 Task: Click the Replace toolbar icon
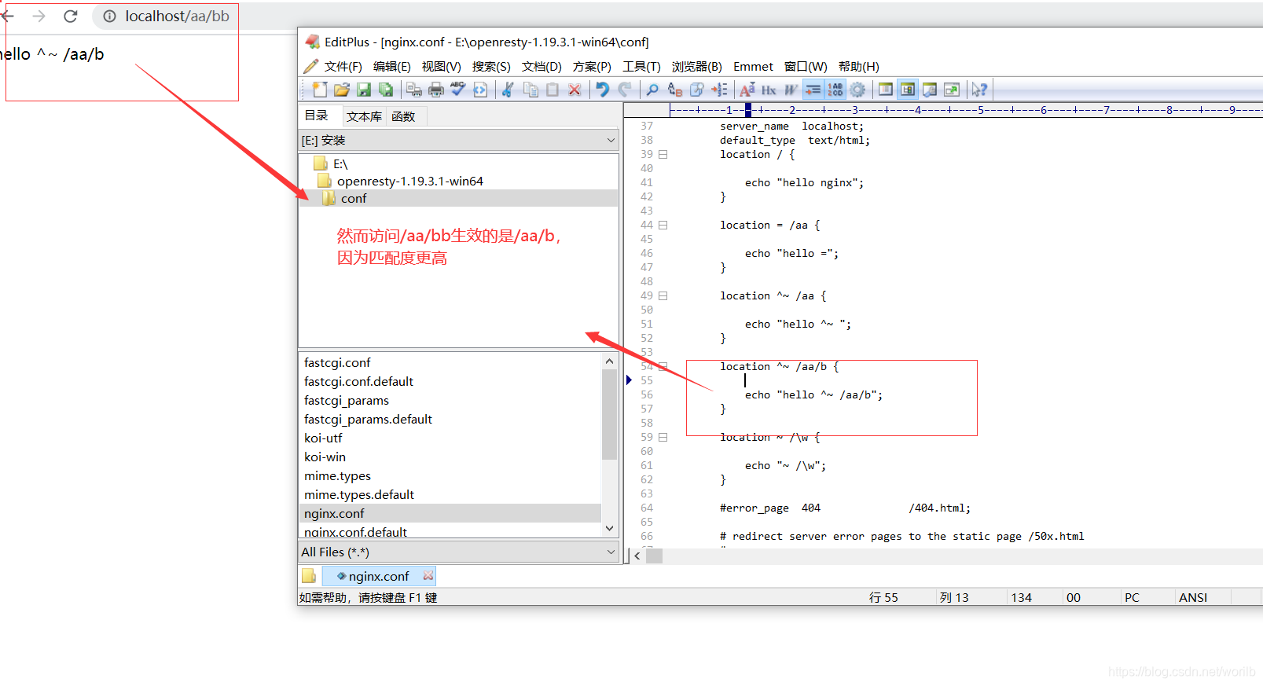tap(674, 90)
